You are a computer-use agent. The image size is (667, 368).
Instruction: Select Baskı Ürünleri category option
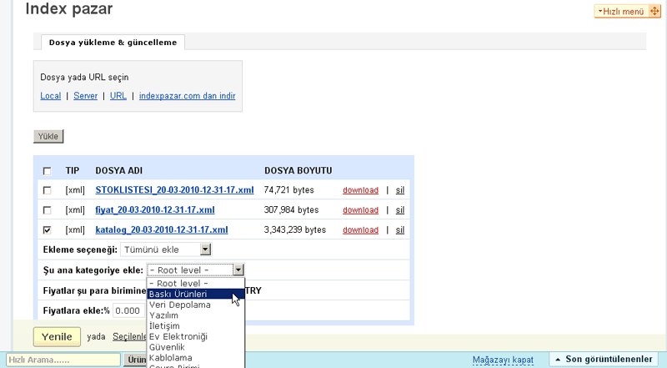coord(196,295)
